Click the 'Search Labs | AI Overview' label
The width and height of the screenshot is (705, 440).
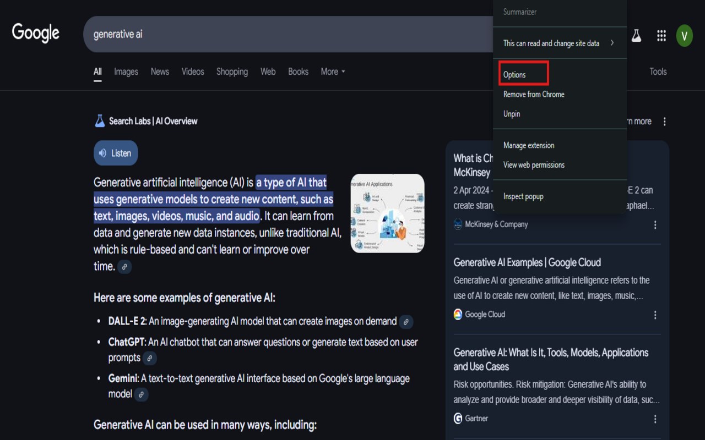(153, 121)
